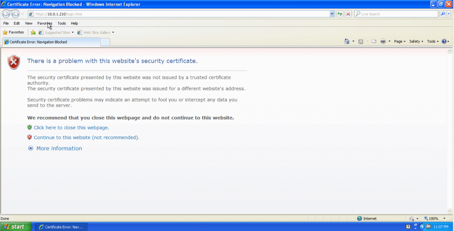454x231 pixels.
Task: Click the Refresh page icon
Action: pos(340,14)
